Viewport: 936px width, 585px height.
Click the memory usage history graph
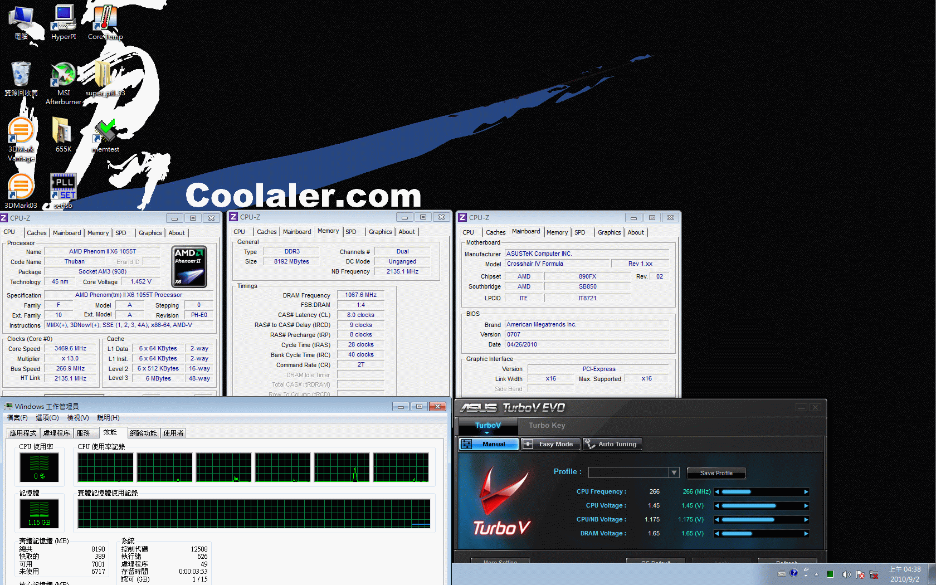pos(254,514)
